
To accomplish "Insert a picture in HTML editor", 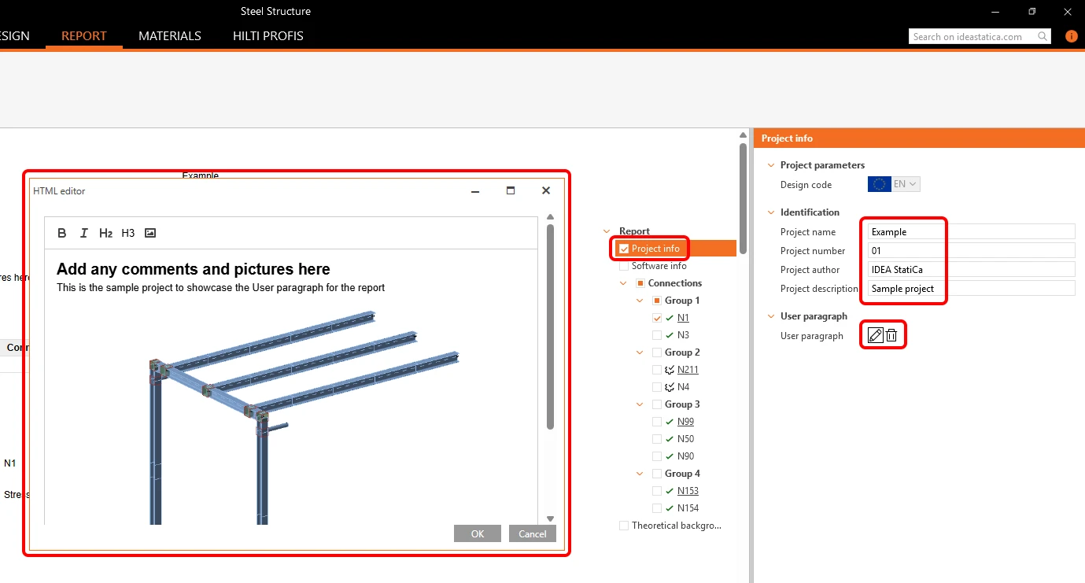I will point(150,233).
